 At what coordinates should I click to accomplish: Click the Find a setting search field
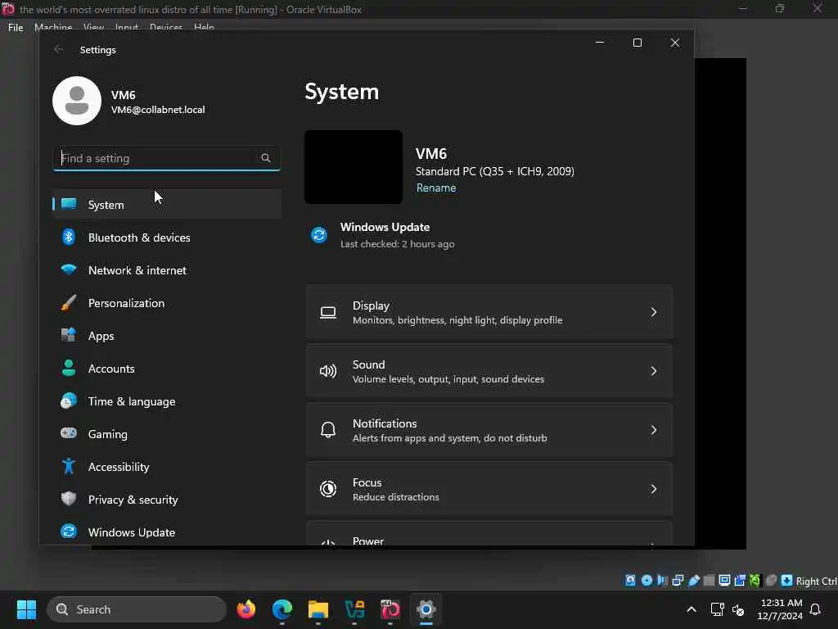pyautogui.click(x=167, y=158)
